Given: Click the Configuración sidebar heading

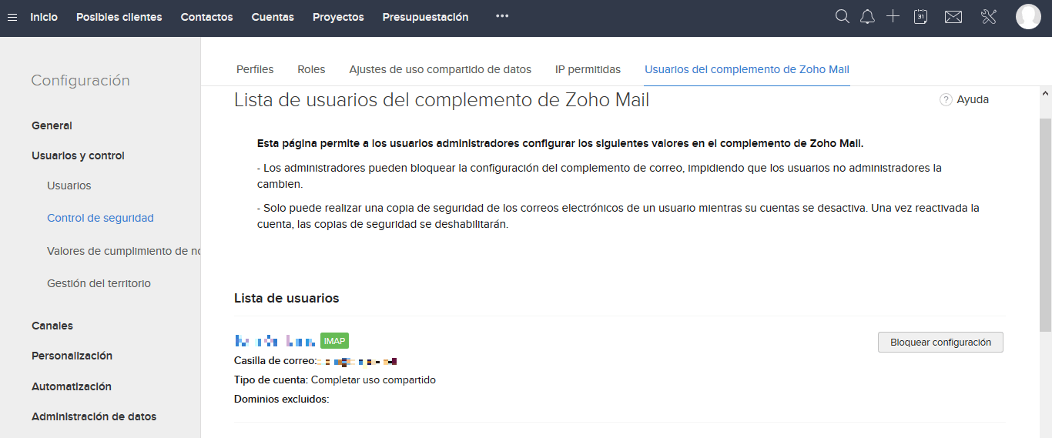Looking at the screenshot, I should (80, 81).
